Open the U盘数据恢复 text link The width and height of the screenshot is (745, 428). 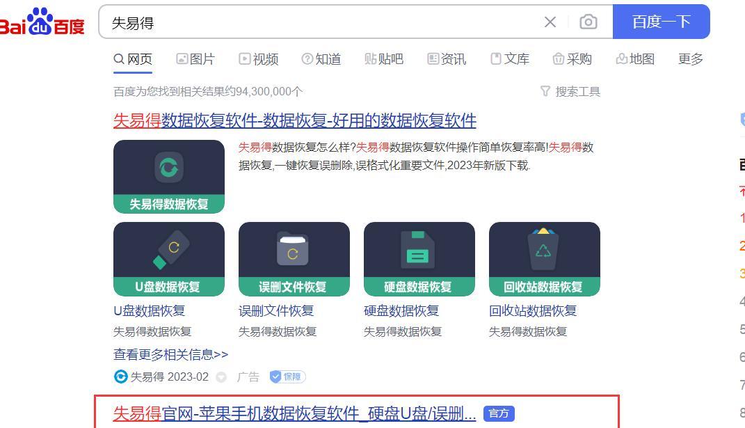click(149, 311)
